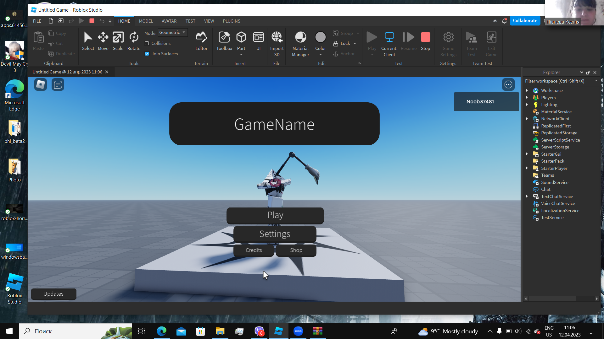Select ReplicatedStorage in Explorer
Image resolution: width=604 pixels, height=339 pixels.
[559, 133]
